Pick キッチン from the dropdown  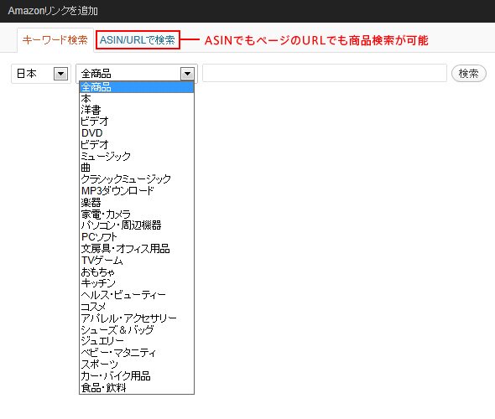click(x=137, y=283)
